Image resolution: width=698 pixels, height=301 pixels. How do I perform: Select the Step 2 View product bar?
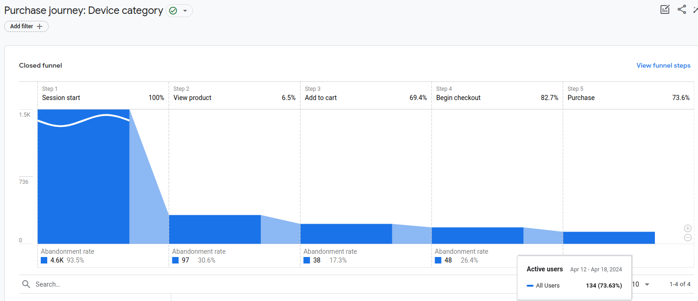click(214, 229)
